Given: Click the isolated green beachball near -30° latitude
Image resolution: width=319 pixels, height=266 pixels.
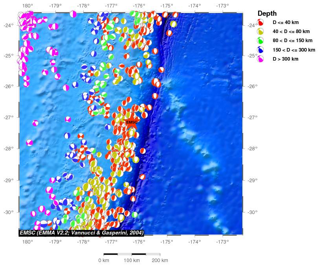Looking at the screenshot, I should click(135, 214).
